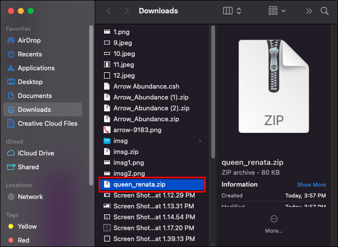The image size is (338, 247).
Task: Select Arrow_Abundance.zip in file list
Action: click(x=146, y=119)
